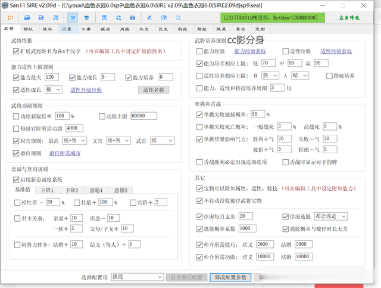
Task: Expand the 适性成长 dropdown
Action: tap(52, 90)
